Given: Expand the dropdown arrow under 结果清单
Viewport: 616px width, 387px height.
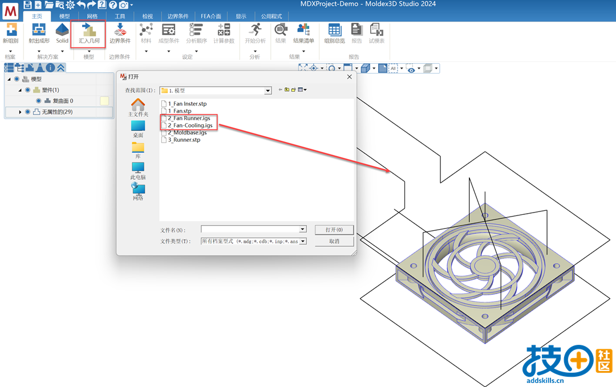Looking at the screenshot, I should point(303,51).
